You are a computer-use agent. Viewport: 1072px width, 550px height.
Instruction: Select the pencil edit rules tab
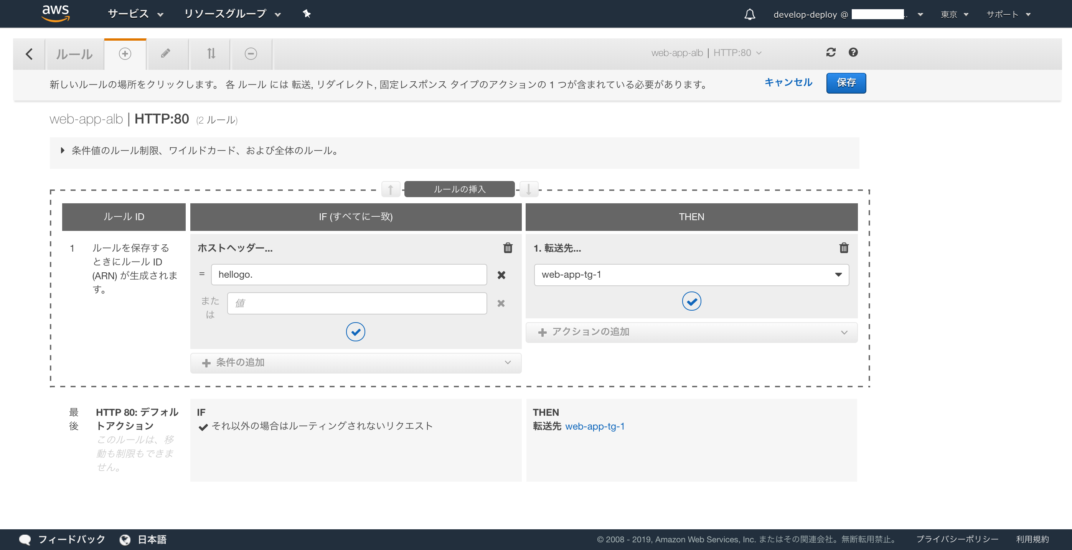(x=166, y=54)
